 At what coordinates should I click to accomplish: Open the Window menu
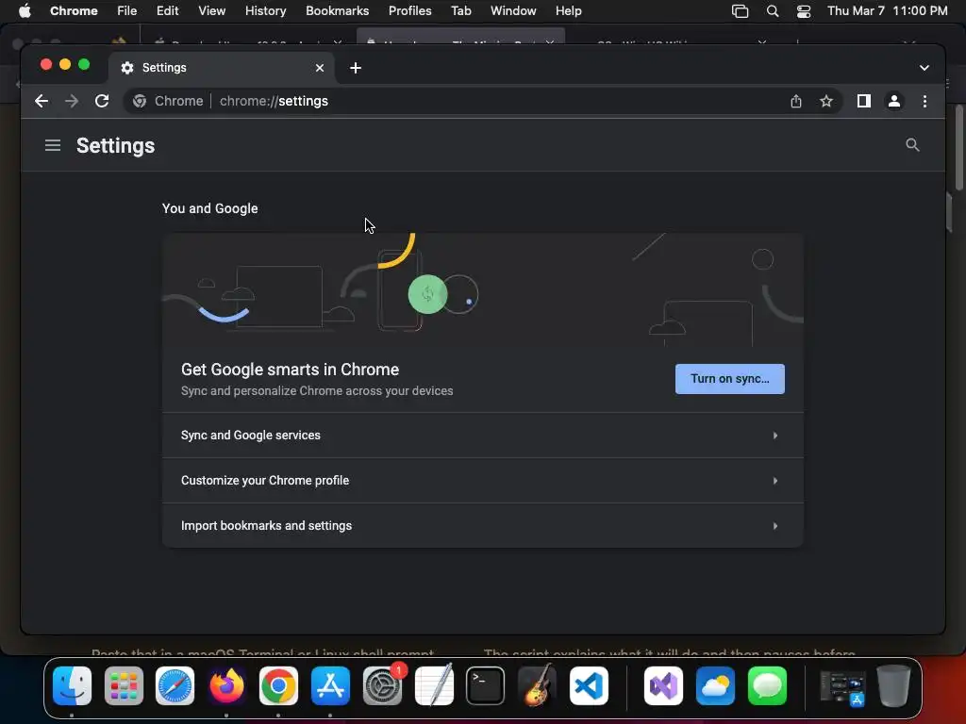[513, 11]
